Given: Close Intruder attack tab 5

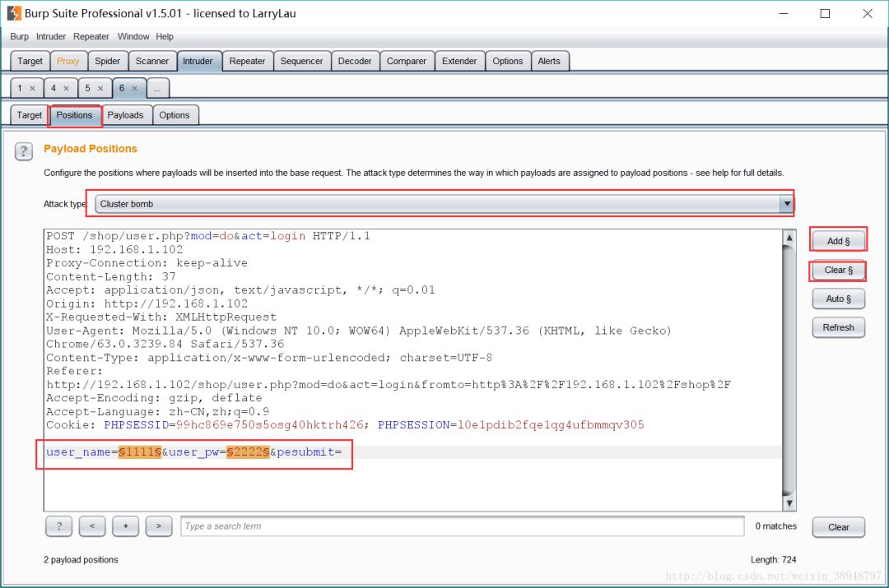Looking at the screenshot, I should (100, 88).
